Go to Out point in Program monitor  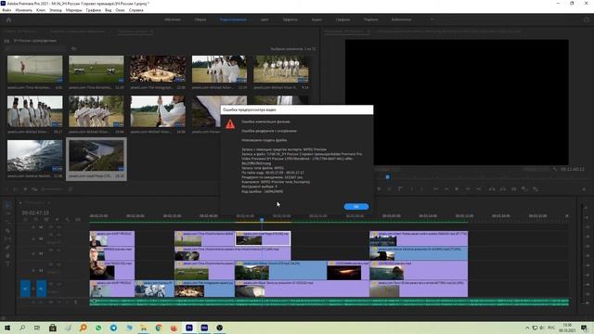479,189
